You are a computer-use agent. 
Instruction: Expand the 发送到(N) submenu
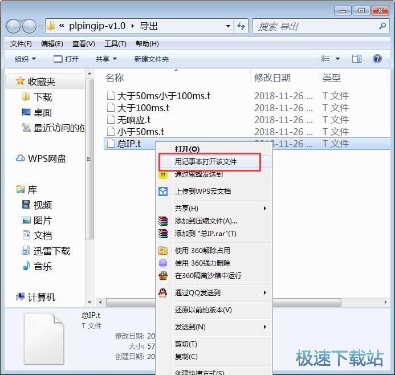[265, 327]
